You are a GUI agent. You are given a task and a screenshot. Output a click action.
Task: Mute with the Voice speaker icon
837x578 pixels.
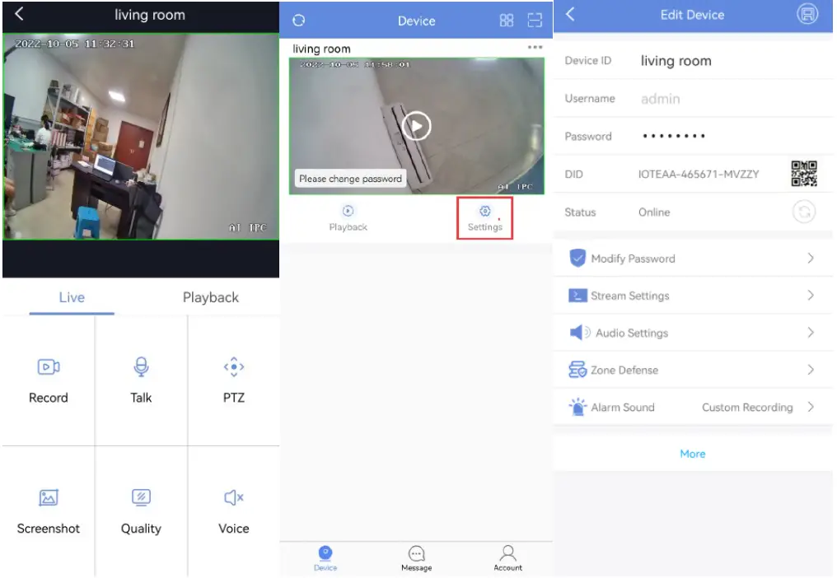(x=234, y=497)
